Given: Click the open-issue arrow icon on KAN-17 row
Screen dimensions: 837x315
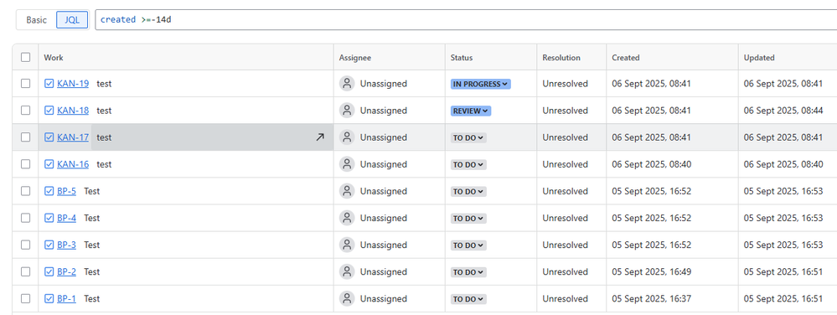Looking at the screenshot, I should [x=320, y=137].
